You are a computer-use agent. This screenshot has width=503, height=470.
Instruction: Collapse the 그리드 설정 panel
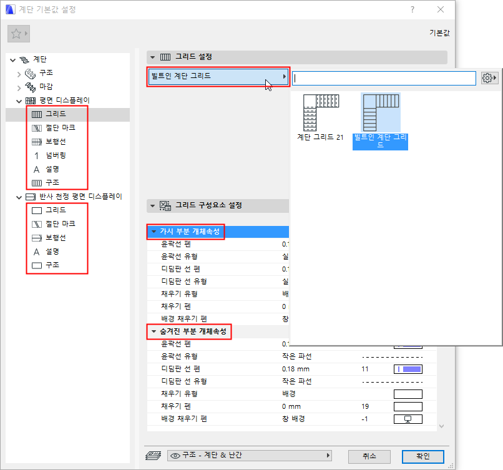(153, 57)
